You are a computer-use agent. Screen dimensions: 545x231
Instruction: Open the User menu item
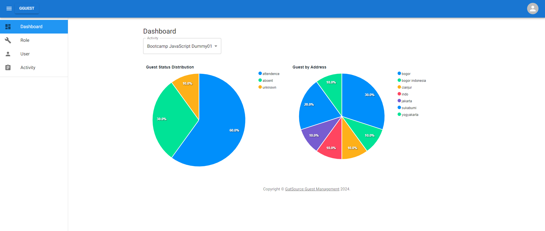click(34, 54)
